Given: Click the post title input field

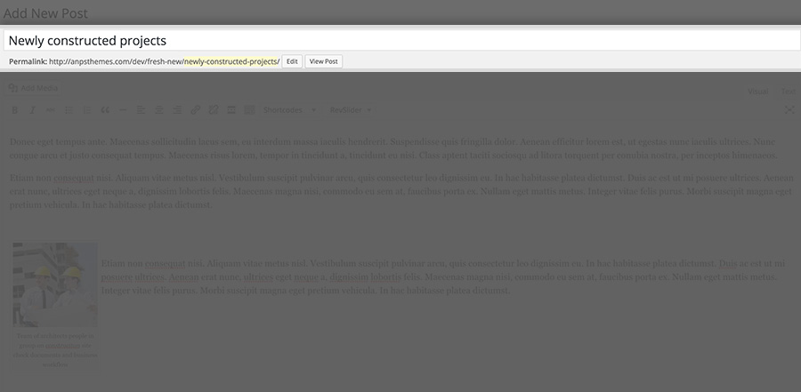Looking at the screenshot, I should (400, 40).
